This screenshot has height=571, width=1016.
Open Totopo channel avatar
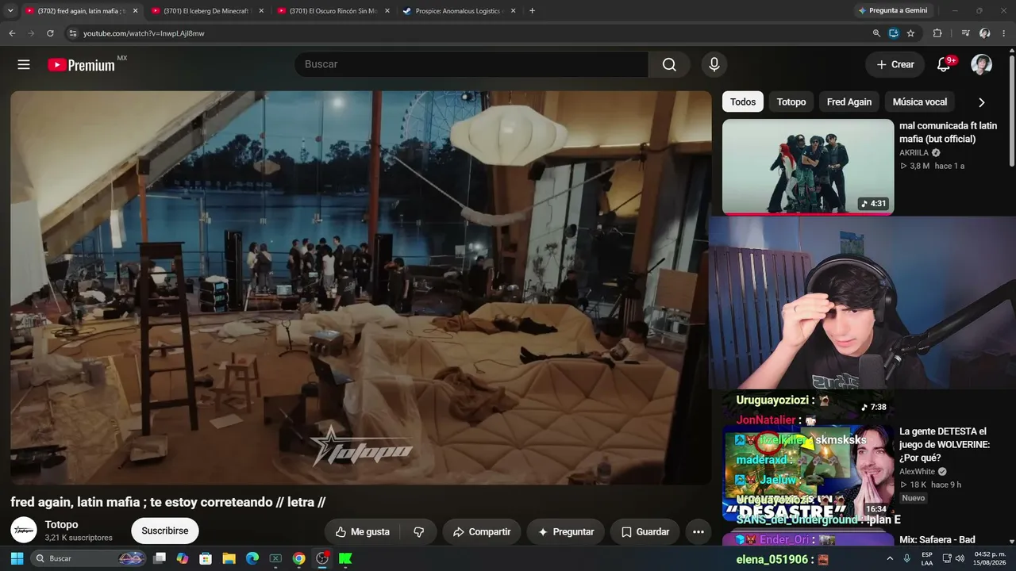tap(24, 531)
